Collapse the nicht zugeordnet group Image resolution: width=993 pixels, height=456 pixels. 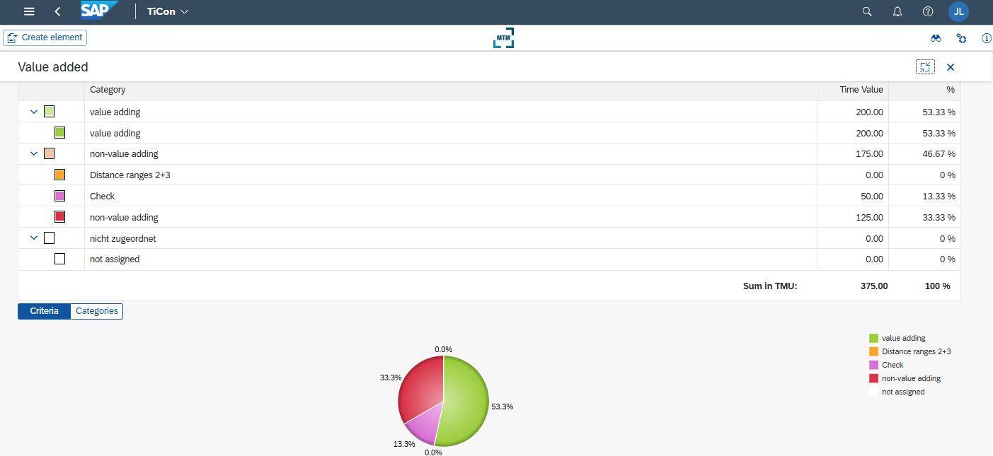coord(33,238)
